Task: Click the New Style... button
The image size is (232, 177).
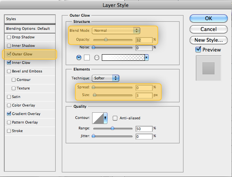Action: point(208,40)
